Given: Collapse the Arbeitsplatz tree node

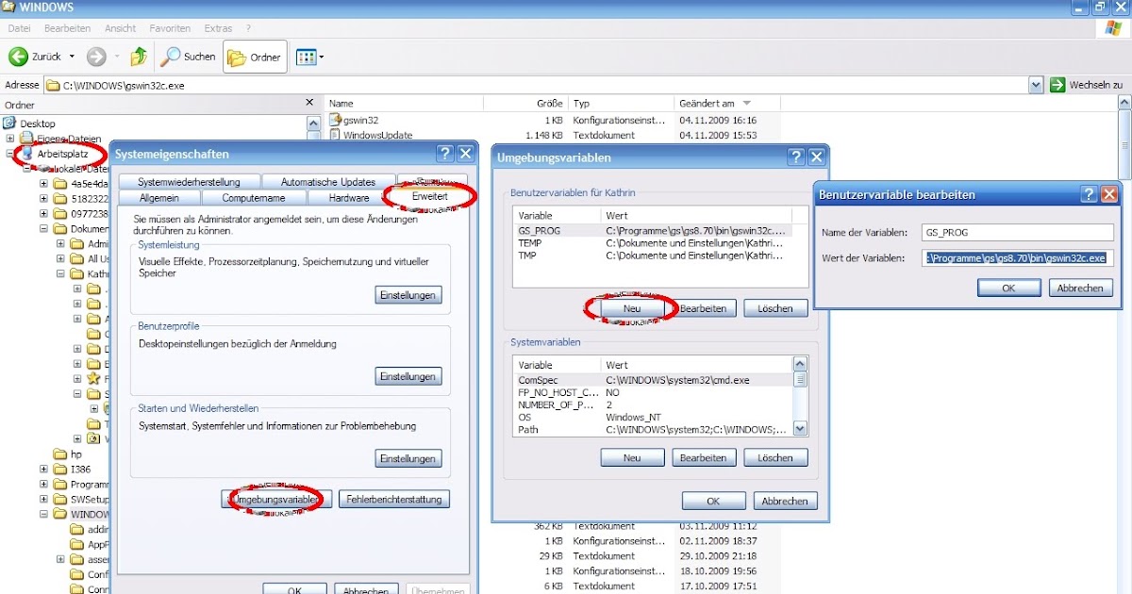Looking at the screenshot, I should coord(9,153).
